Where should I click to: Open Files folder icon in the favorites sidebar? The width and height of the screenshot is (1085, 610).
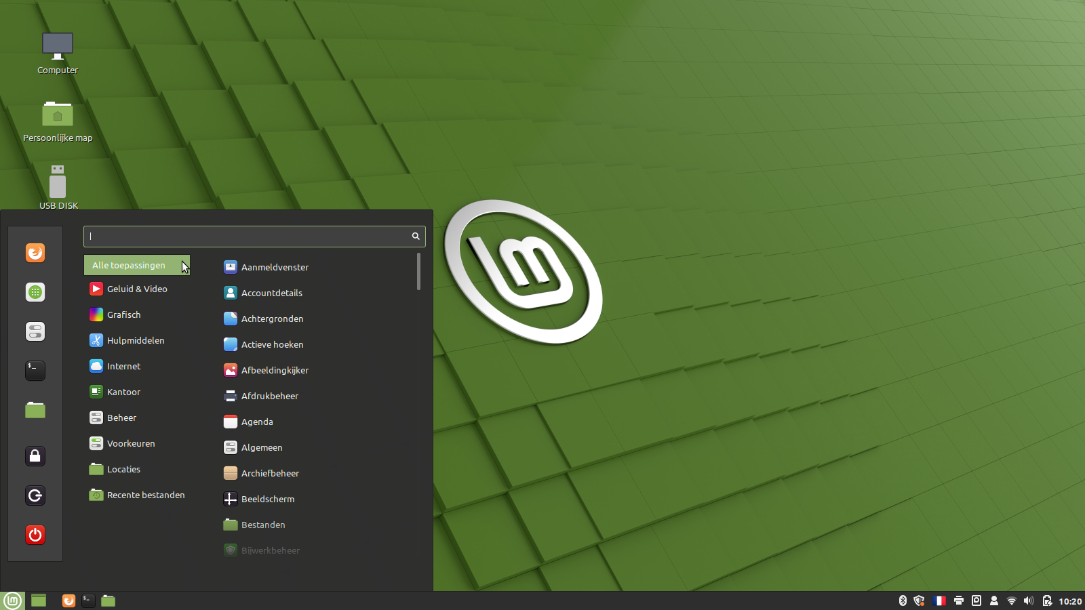coord(35,410)
